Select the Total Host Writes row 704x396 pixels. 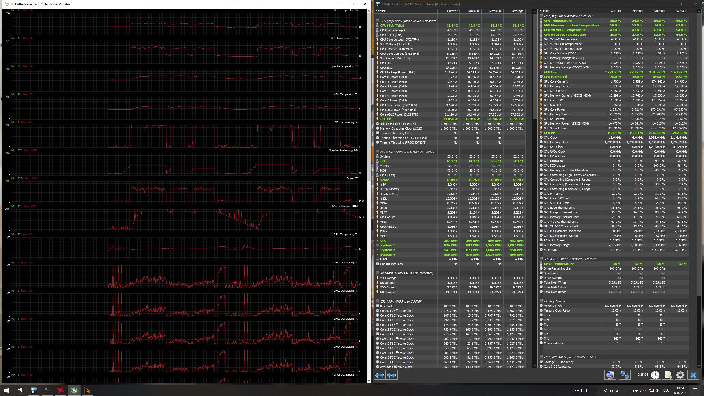tap(614, 282)
